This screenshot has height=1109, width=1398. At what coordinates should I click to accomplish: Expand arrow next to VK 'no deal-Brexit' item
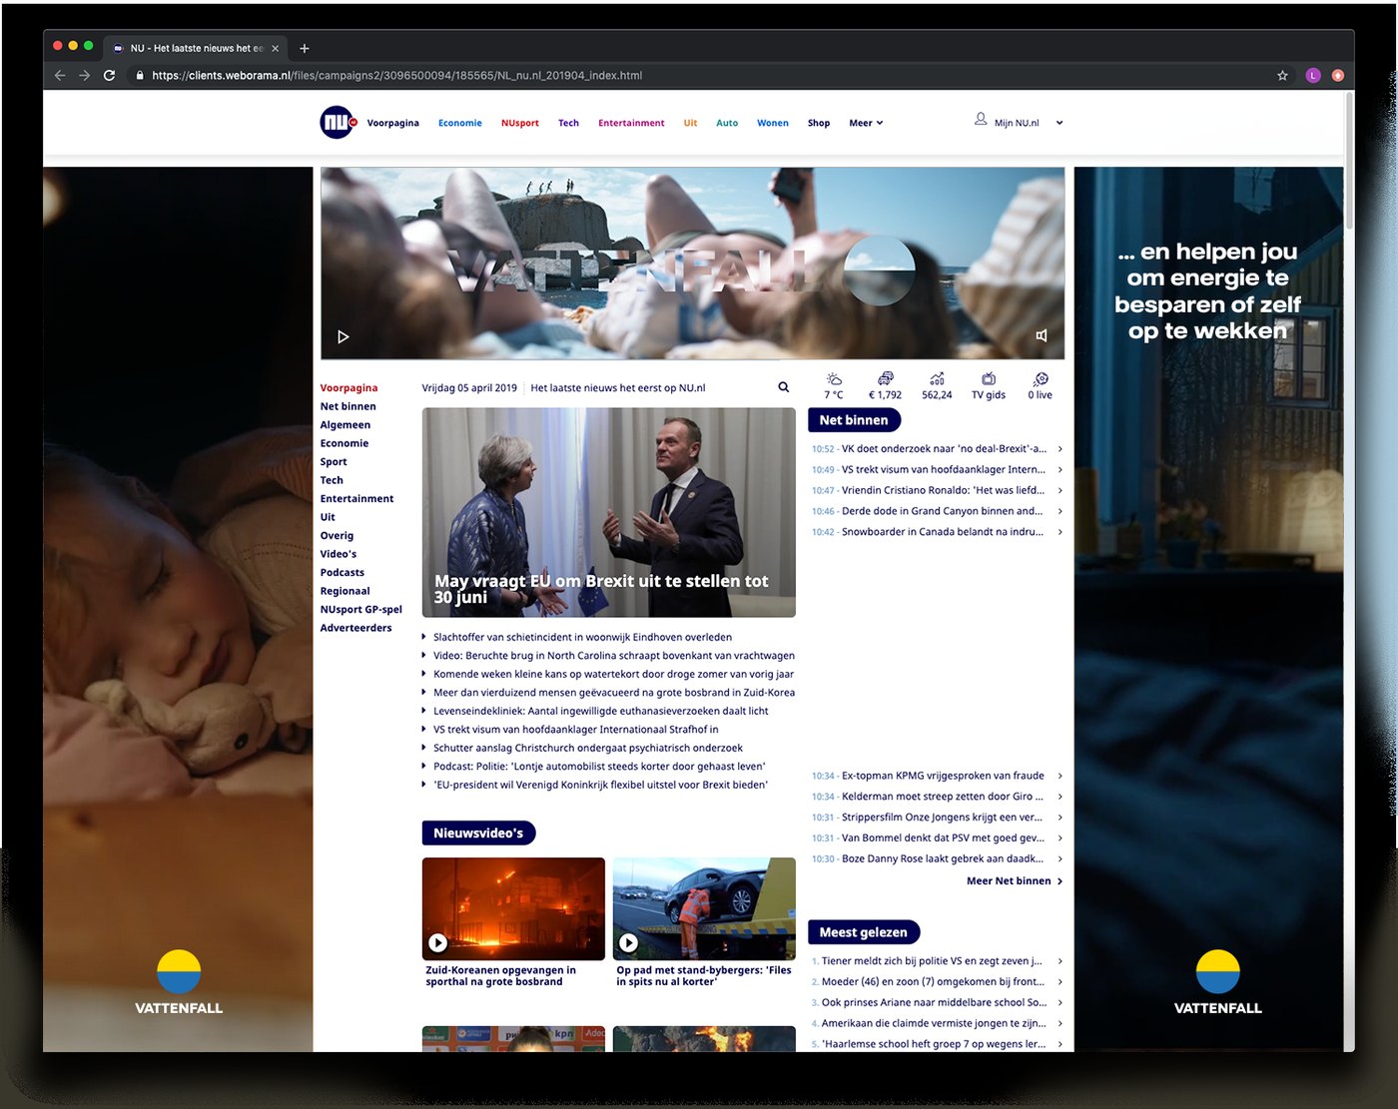pos(1059,449)
